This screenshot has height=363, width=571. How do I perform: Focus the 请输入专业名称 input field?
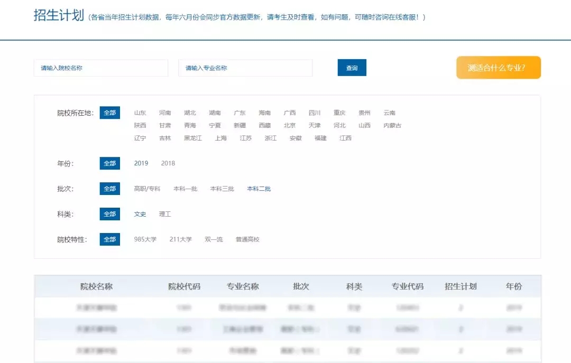click(x=245, y=68)
